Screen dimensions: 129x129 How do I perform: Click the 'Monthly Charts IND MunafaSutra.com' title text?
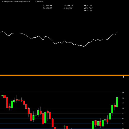pyautogui.click(x=16, y=2)
